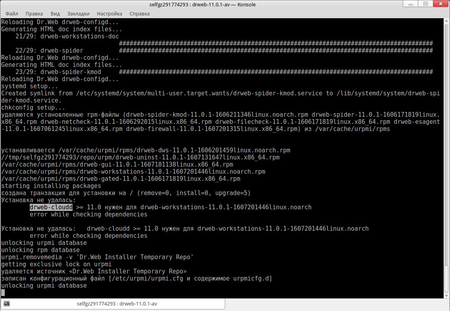Open the Настройка menu
Screen dimensions: 450x311
pyautogui.click(x=109, y=13)
